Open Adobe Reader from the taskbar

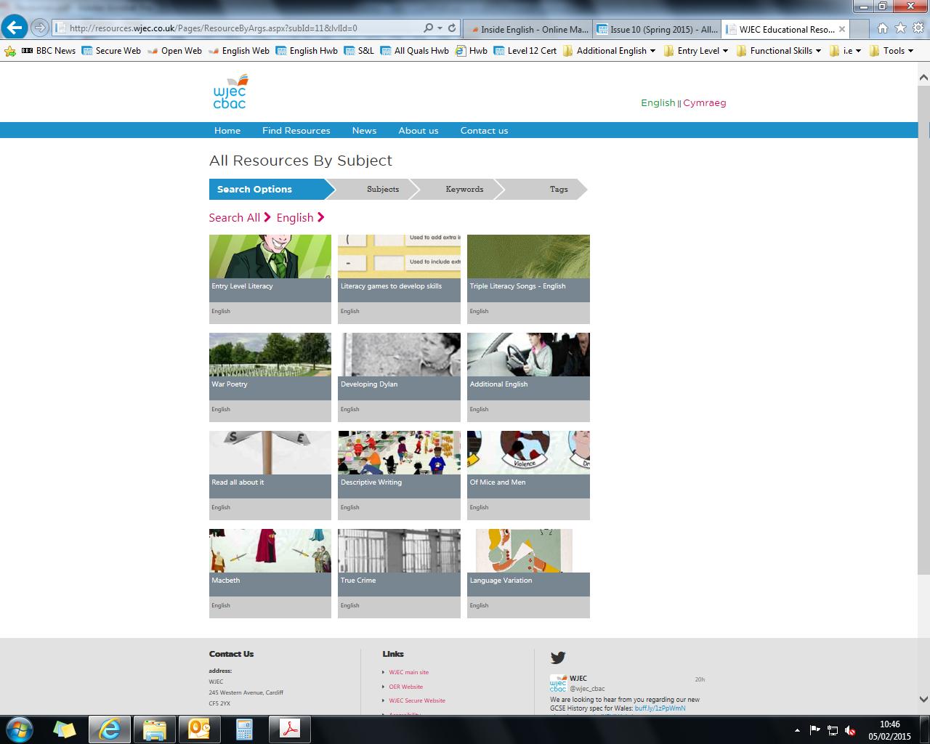click(290, 729)
